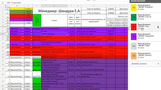
Task: Select the 240000 value cell
Action: 111,9
